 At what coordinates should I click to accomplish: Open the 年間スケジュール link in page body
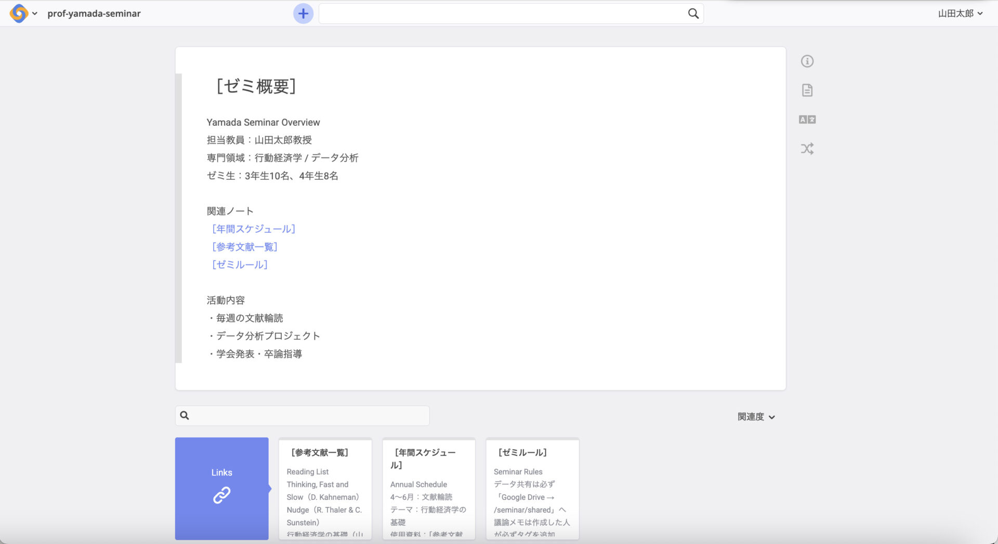click(x=253, y=229)
